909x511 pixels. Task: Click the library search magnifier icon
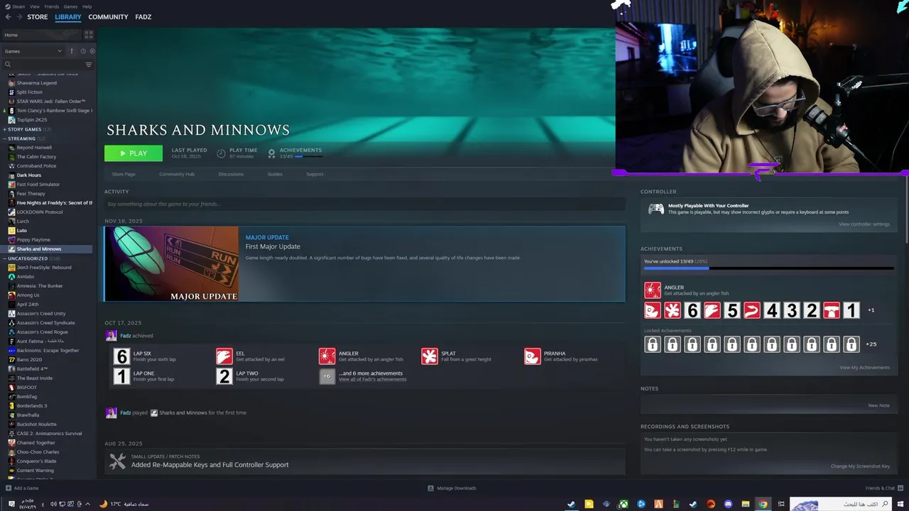[x=8, y=65]
